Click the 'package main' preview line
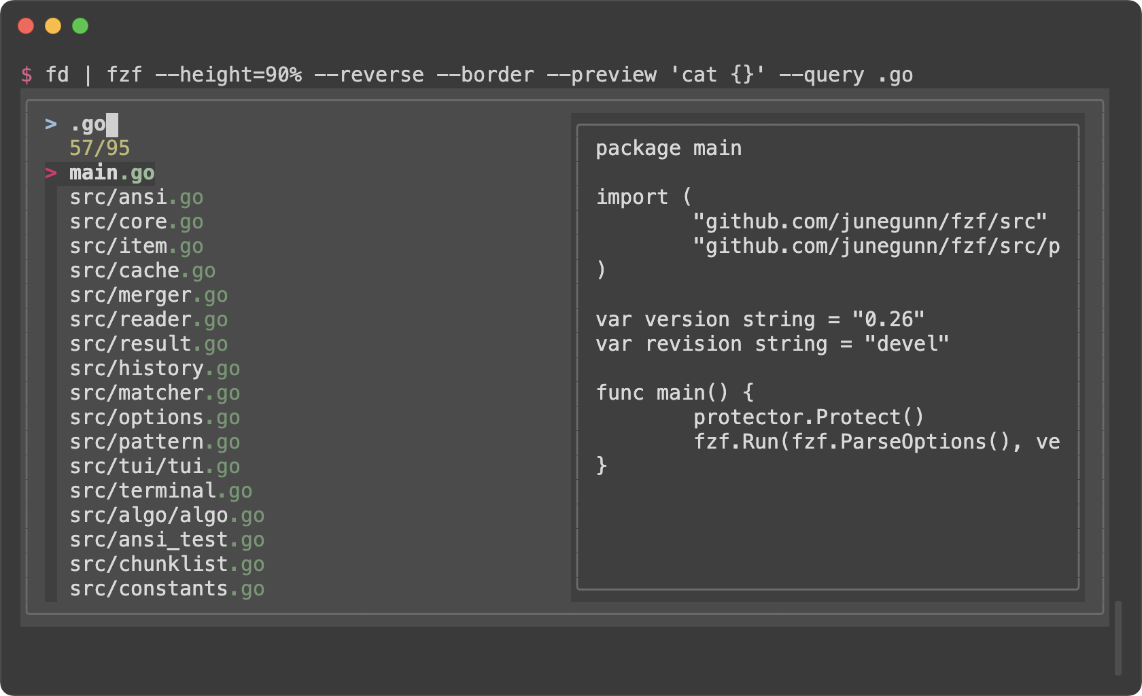Viewport: 1142px width, 696px height. 669,149
